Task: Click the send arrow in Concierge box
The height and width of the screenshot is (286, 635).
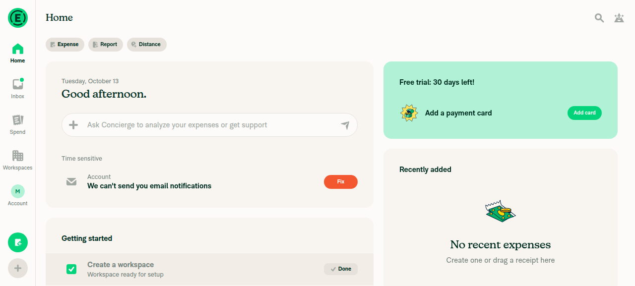Action: (x=345, y=125)
